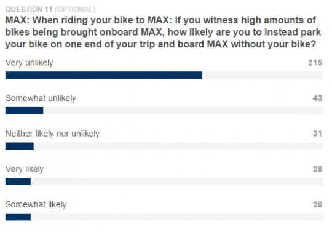The width and height of the screenshot is (332, 232).
Task: Click the 'QUESTION 11' heading text
Action: 29,9
